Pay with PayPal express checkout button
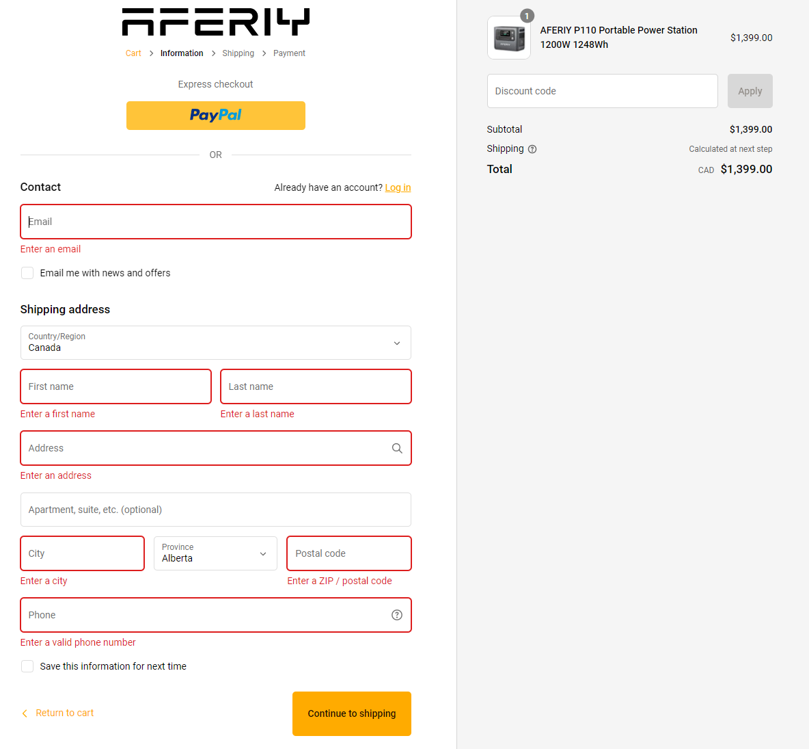The height and width of the screenshot is (749, 809). (x=216, y=116)
